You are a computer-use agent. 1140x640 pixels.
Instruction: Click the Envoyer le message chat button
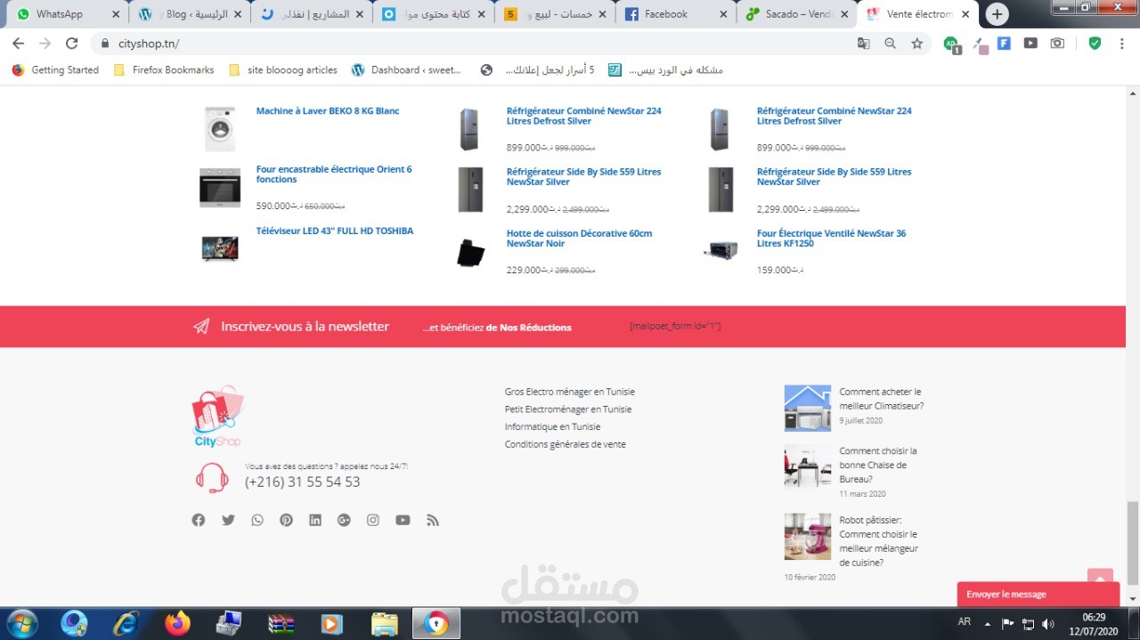tap(1038, 594)
